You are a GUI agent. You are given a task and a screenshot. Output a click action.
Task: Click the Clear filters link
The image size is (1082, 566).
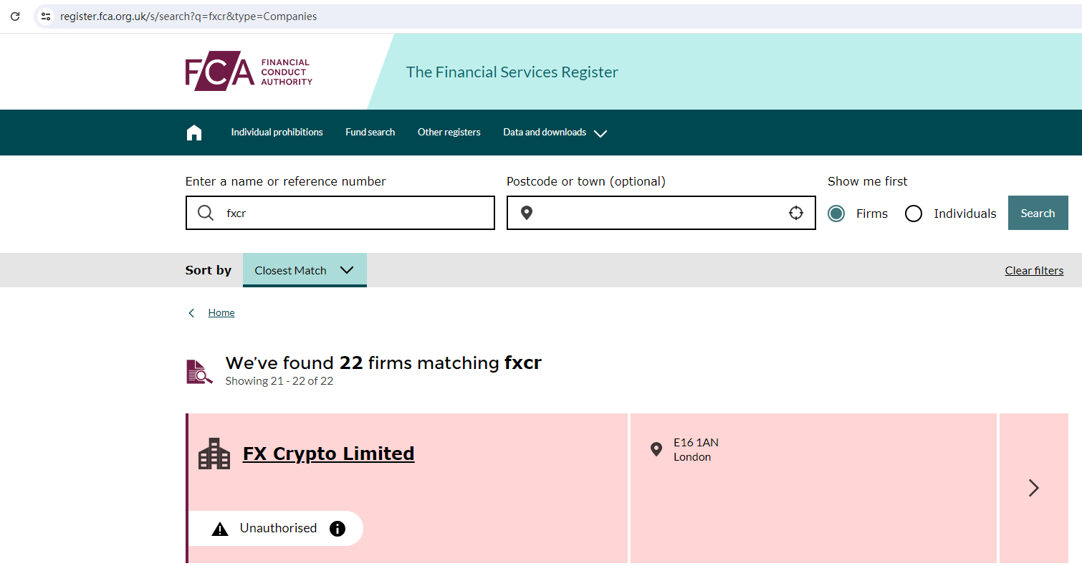point(1034,270)
